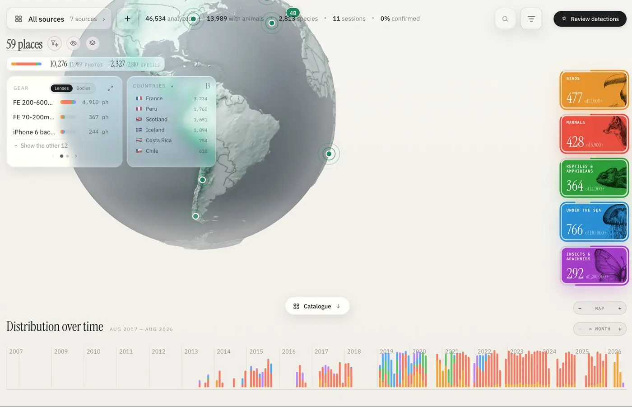632x407 pixels.
Task: Toggle the eye visibility icon
Action: pyautogui.click(x=73, y=43)
